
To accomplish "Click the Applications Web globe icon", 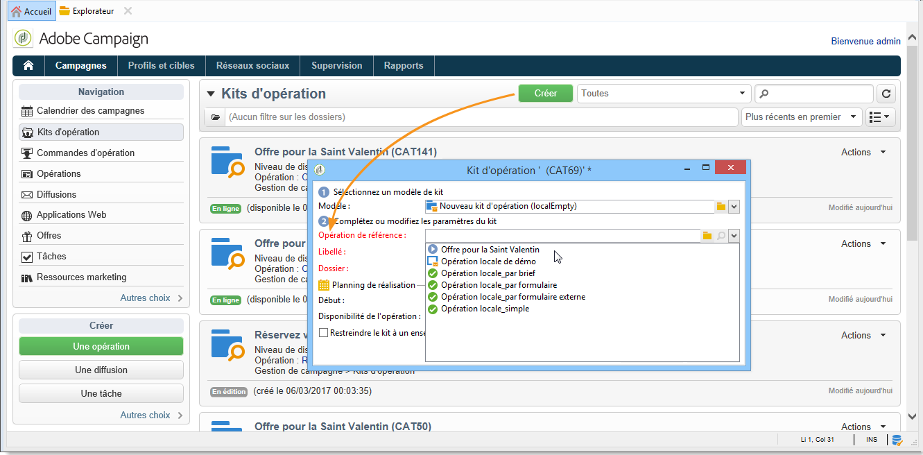I will [27, 216].
